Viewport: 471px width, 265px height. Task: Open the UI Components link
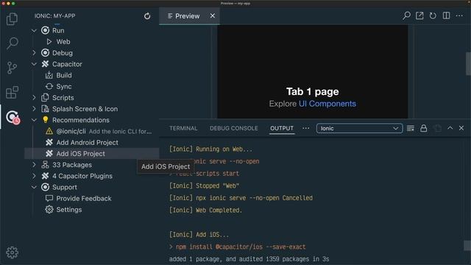coord(327,104)
